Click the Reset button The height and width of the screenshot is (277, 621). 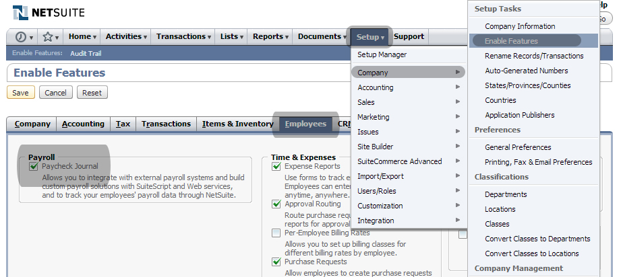coord(92,93)
